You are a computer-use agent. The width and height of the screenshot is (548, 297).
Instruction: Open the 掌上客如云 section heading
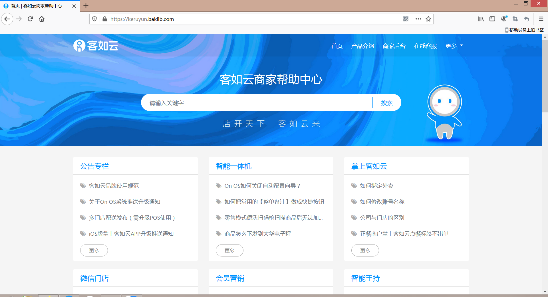click(x=369, y=166)
